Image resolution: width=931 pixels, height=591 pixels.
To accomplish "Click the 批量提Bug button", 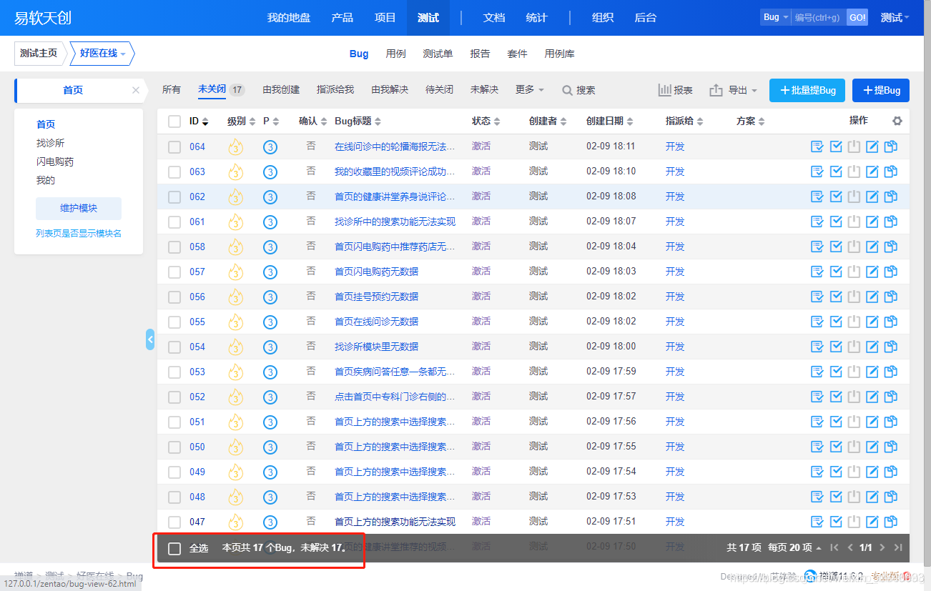I will (807, 90).
